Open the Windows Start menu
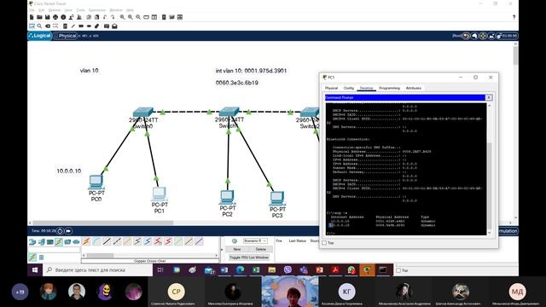Image resolution: width=546 pixels, height=307 pixels. coord(35,270)
